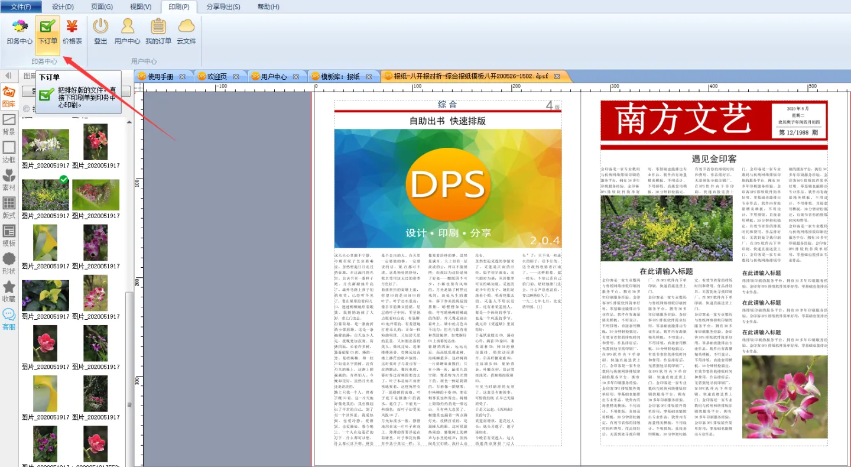Select the 背景 background sidebar panel
Viewport: 851px width, 467px height.
coord(9,124)
